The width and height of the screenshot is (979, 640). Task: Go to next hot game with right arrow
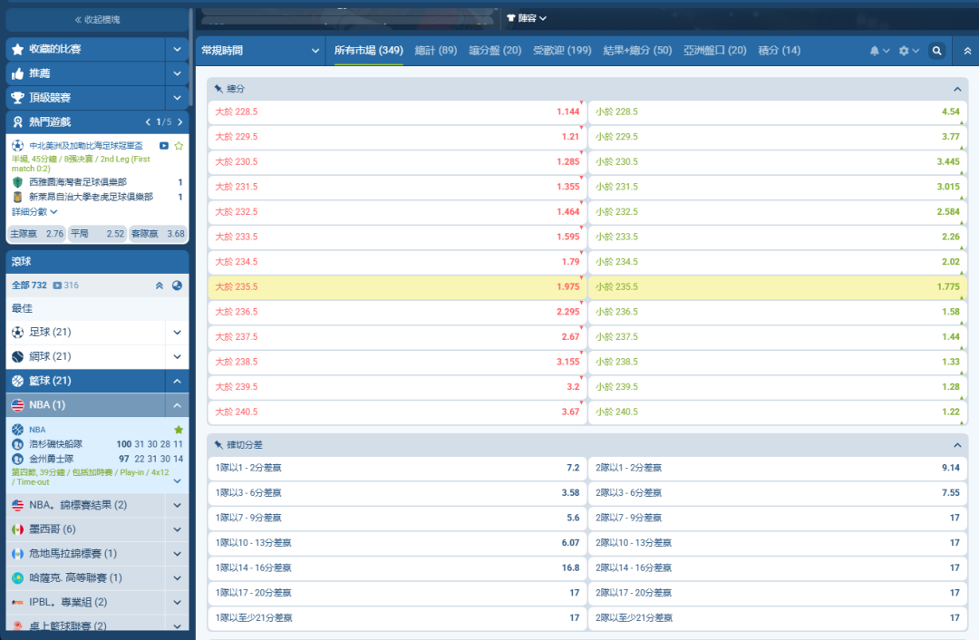[180, 121]
